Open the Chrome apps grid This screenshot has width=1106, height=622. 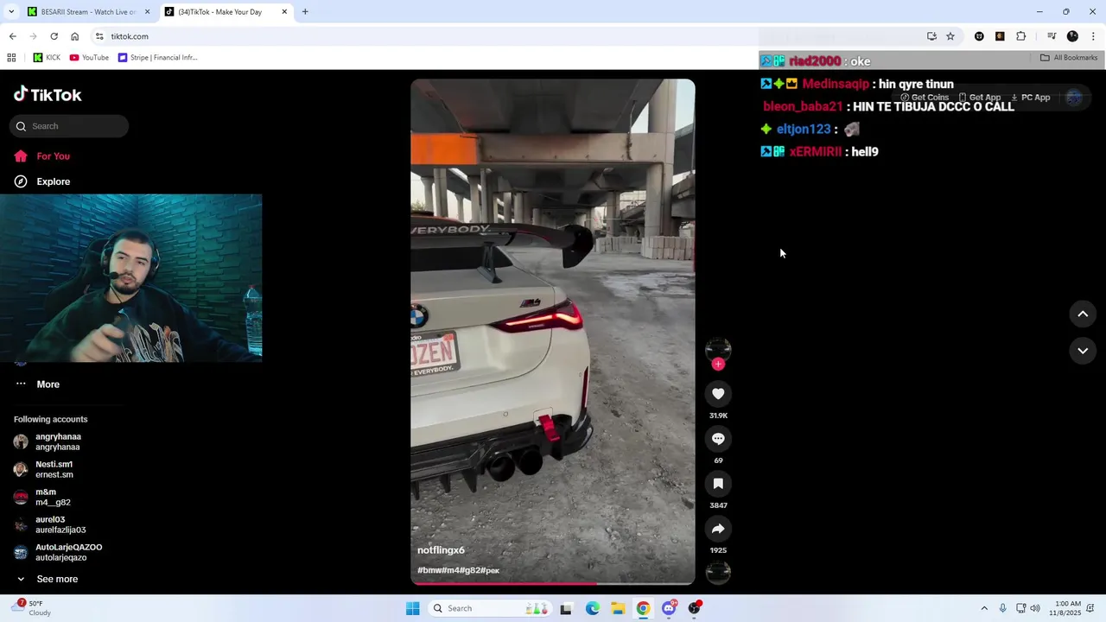click(11, 58)
